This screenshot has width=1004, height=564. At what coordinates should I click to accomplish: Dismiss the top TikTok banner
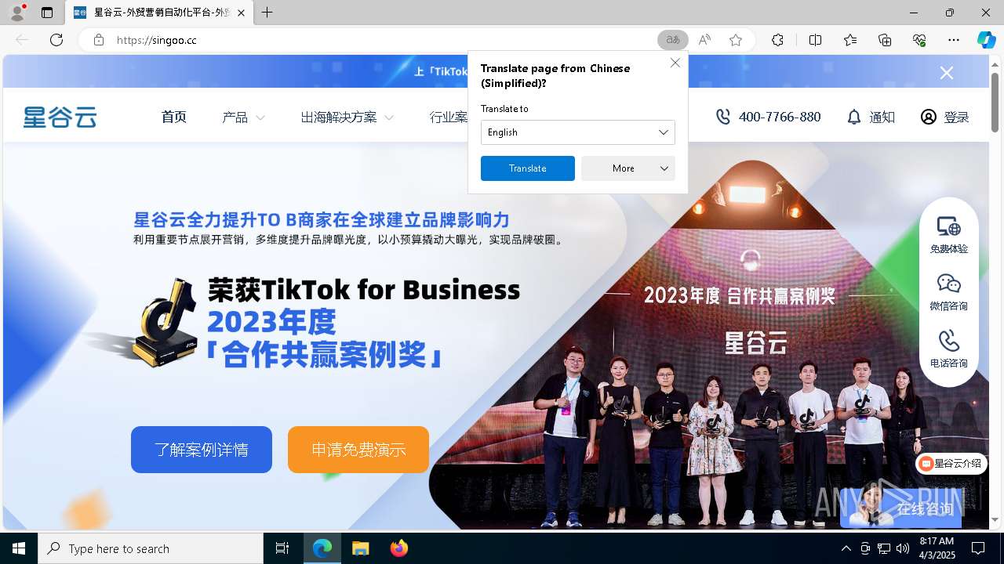(x=947, y=73)
